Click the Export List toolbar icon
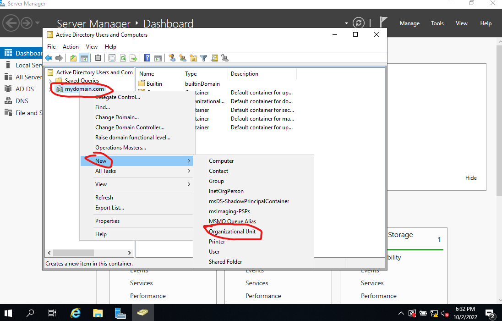Image resolution: width=502 pixels, height=321 pixels. coord(133,58)
